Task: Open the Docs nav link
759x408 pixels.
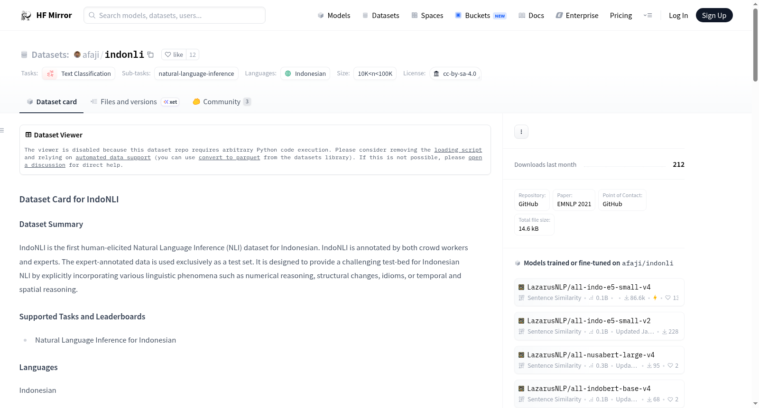Action: (531, 16)
